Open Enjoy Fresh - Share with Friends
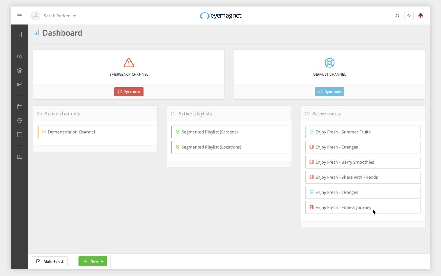Image resolution: width=441 pixels, height=276 pixels. point(363,177)
